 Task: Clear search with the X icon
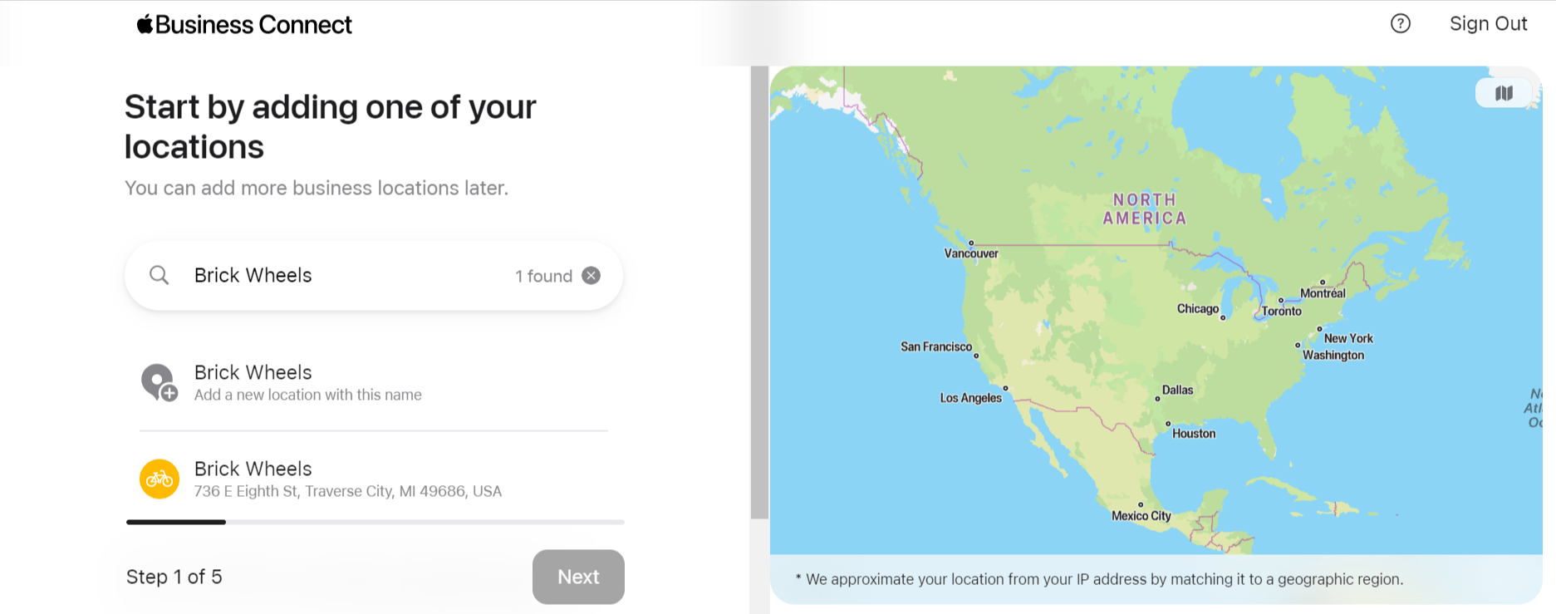pos(591,276)
